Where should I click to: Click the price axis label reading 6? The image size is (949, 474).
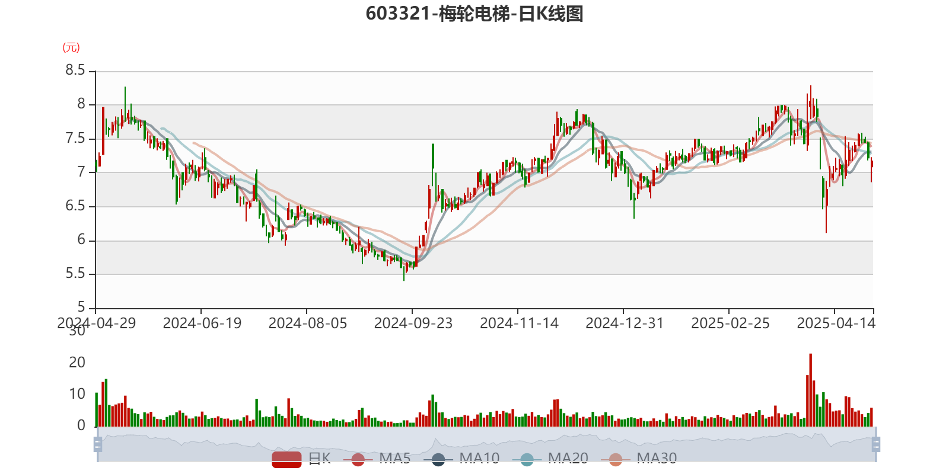click(82, 239)
